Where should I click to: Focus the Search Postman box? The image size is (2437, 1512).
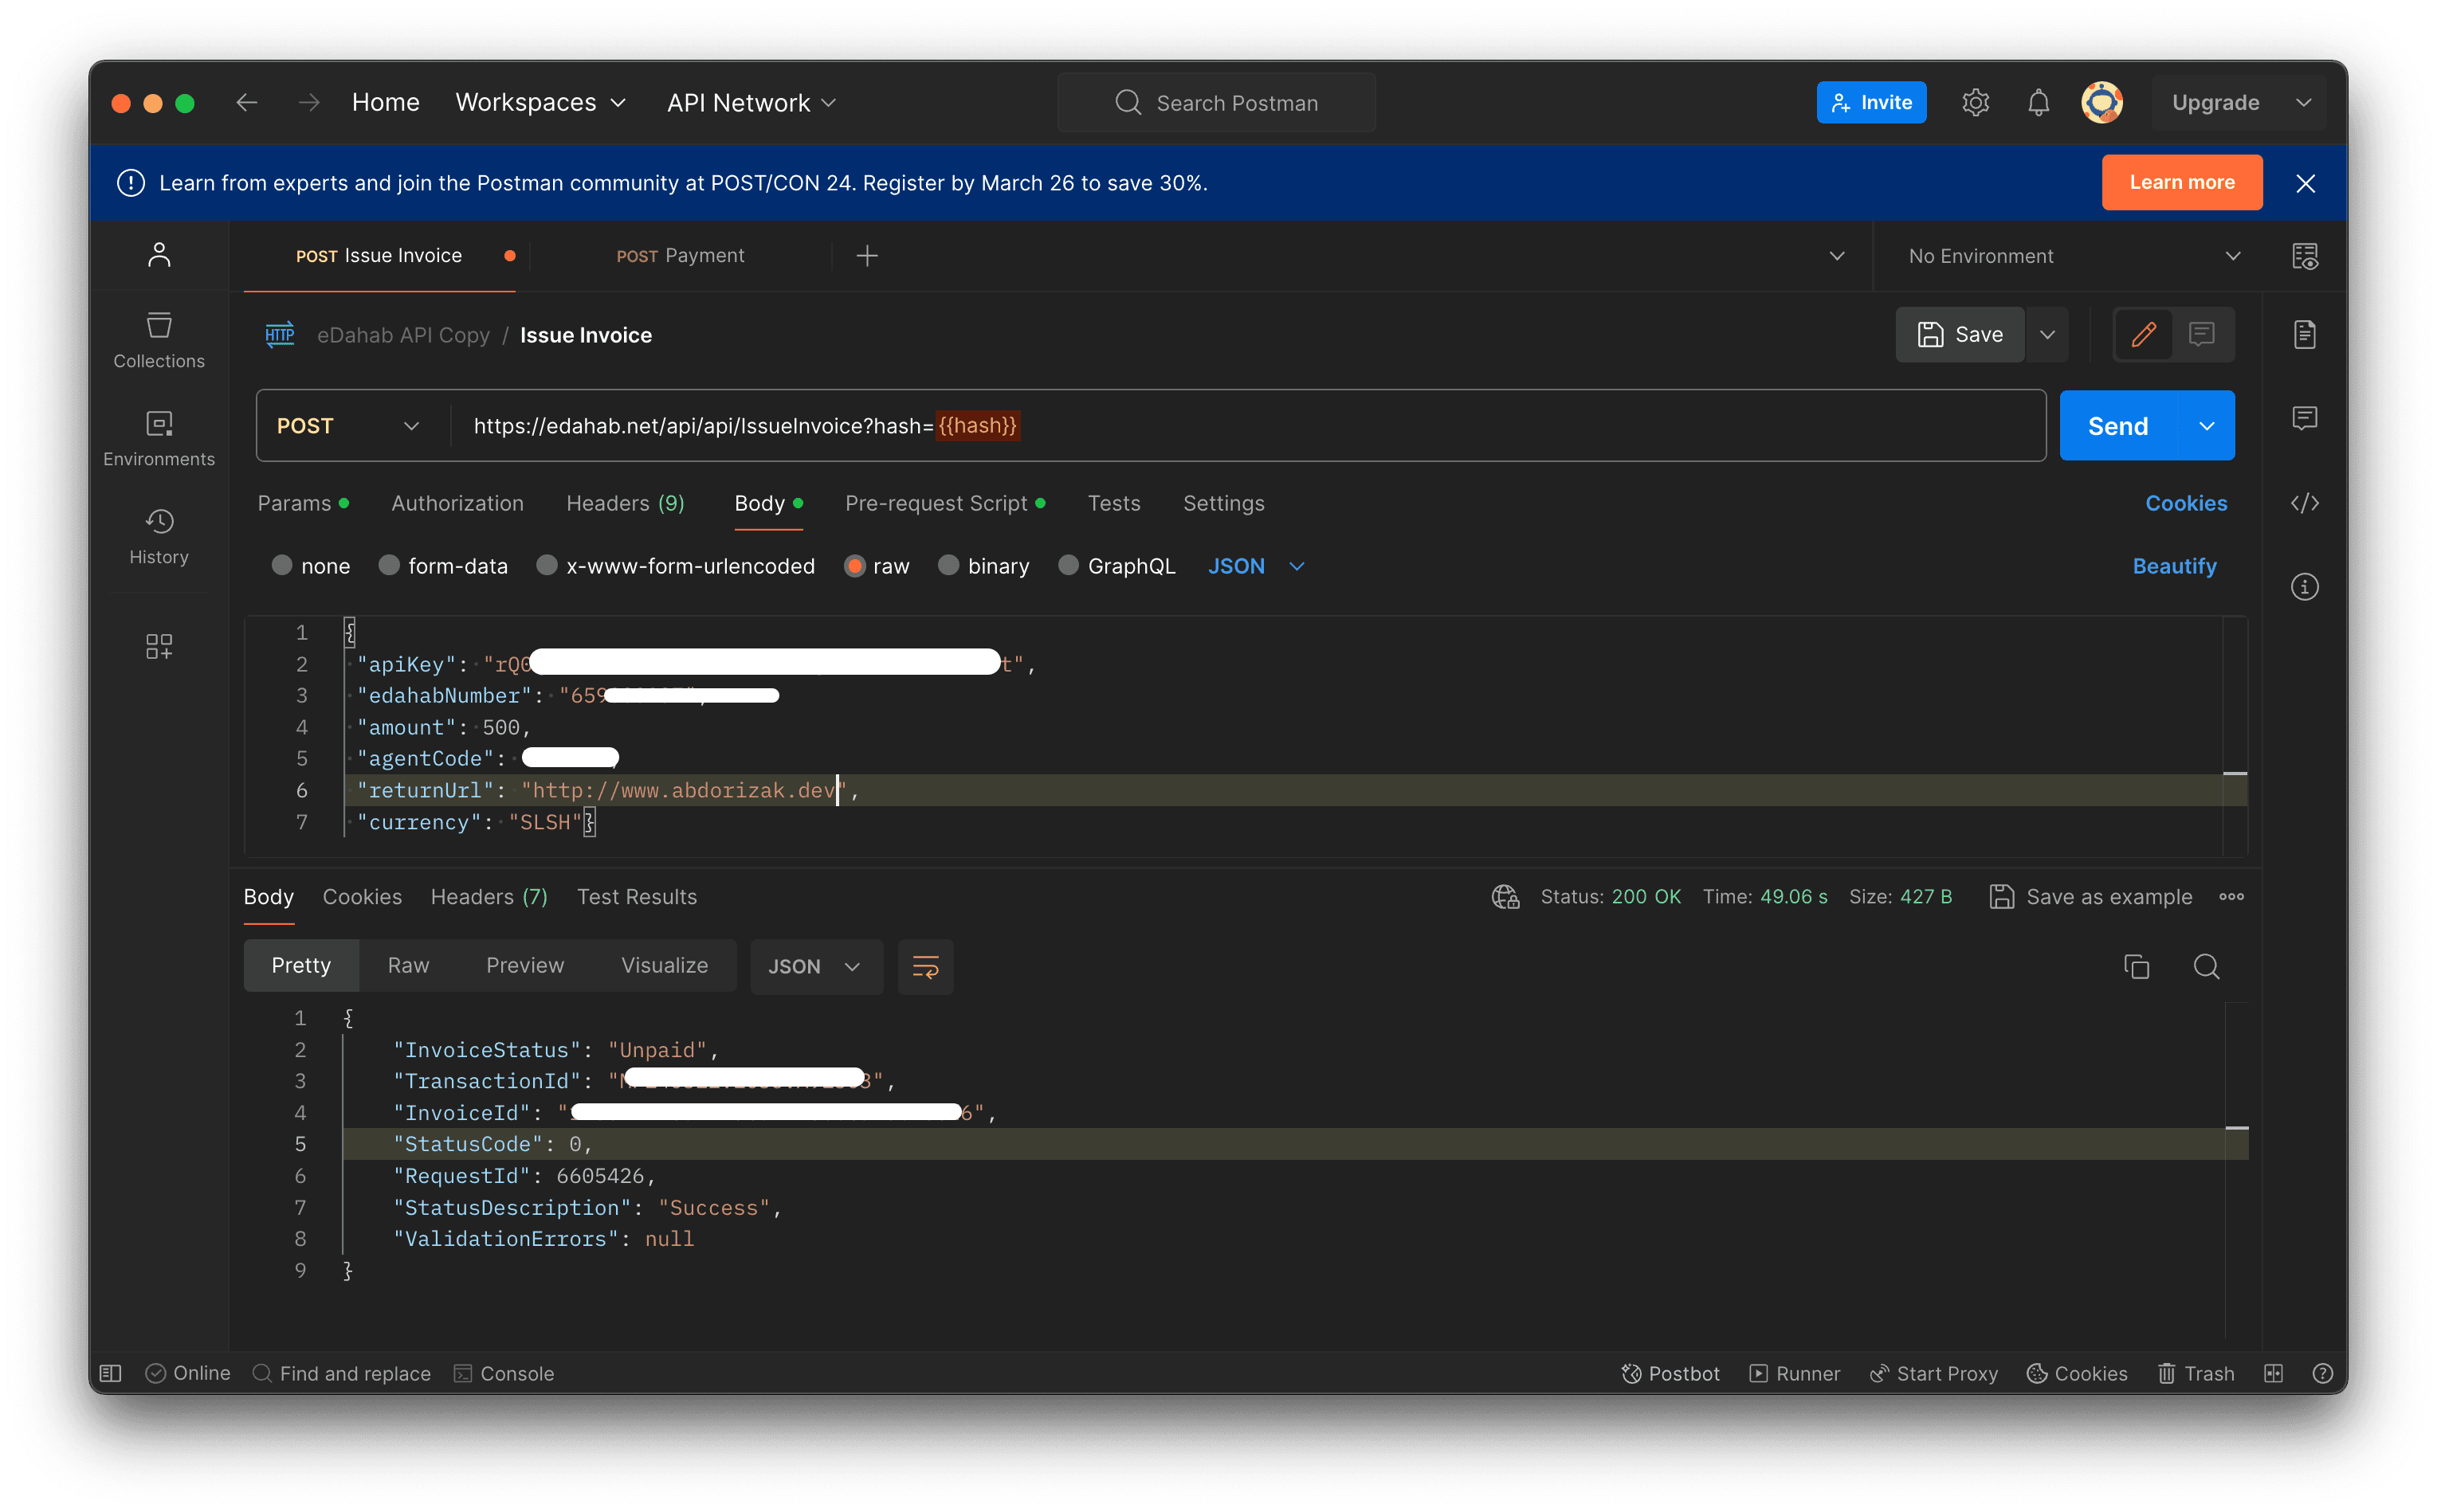pos(1216,102)
